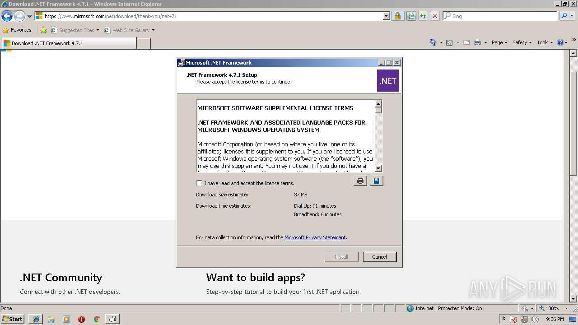Click the Refresh page icon

pyautogui.click(x=423, y=16)
